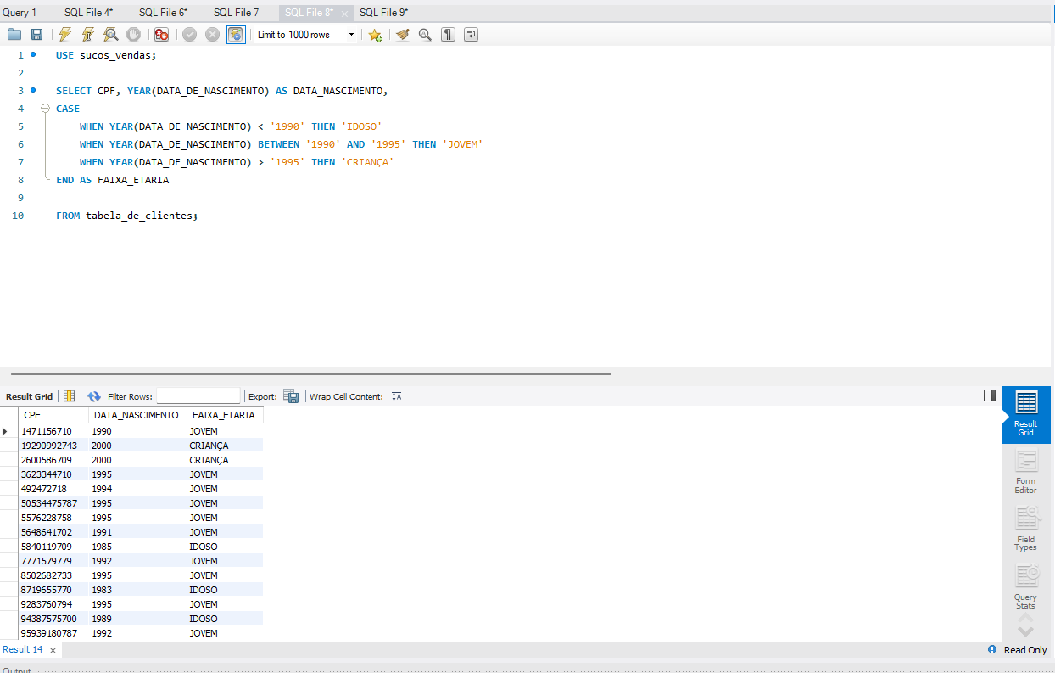Viewport: 1055px width, 673px height.
Task: Commit transaction with checkmark icon
Action: (189, 35)
